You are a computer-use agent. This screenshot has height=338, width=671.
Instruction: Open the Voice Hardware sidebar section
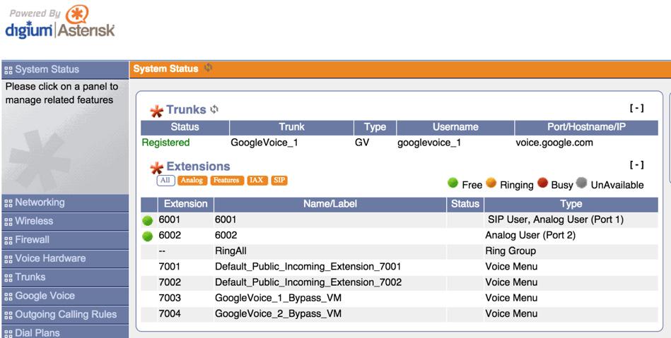click(x=65, y=259)
